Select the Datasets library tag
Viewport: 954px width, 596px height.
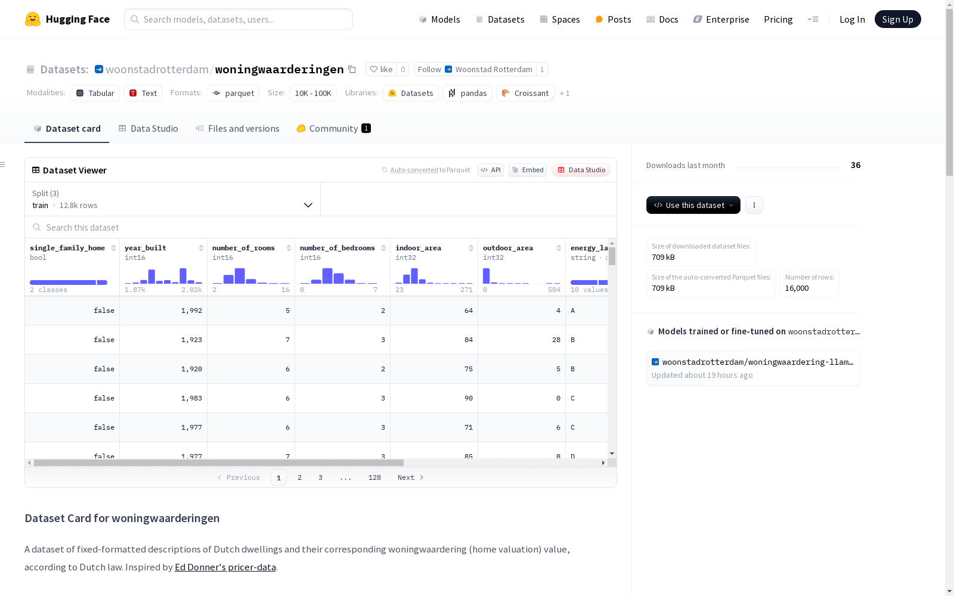(411, 94)
